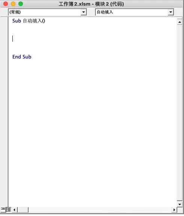Viewport: 184px width, 216px height.
Task: Click empty code area below End Sub
Action: [x=92, y=124]
